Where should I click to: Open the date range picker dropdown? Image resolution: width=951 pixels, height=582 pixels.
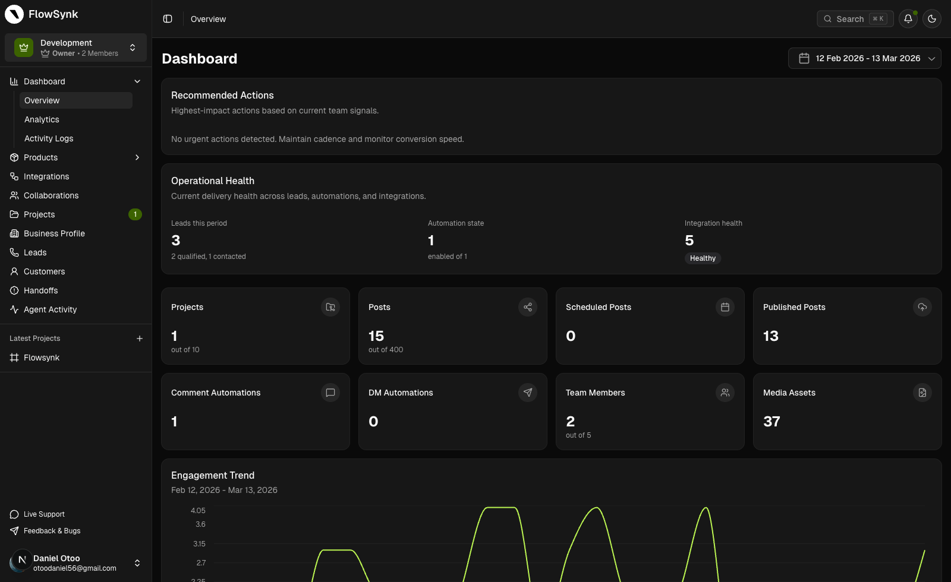click(x=864, y=58)
